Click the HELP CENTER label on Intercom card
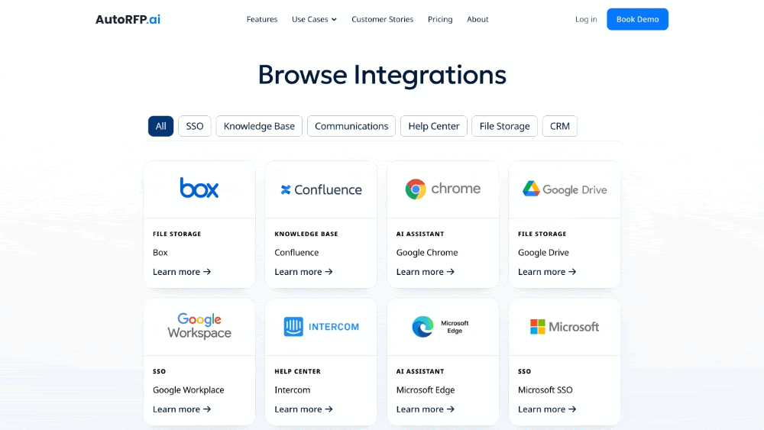Screen dimensions: 764x430 click(297, 371)
